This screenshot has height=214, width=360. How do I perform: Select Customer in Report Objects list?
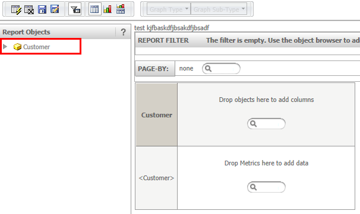(x=36, y=47)
